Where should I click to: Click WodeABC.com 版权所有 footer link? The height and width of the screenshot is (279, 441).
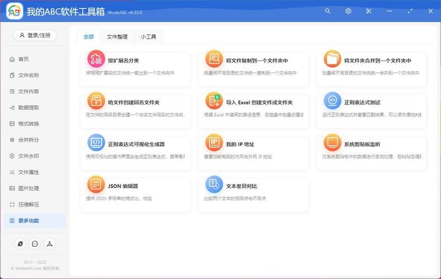pyautogui.click(x=35, y=268)
